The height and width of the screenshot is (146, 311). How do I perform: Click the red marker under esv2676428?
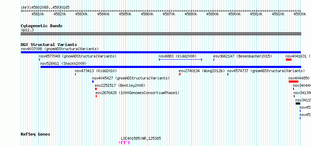pos(96,96)
